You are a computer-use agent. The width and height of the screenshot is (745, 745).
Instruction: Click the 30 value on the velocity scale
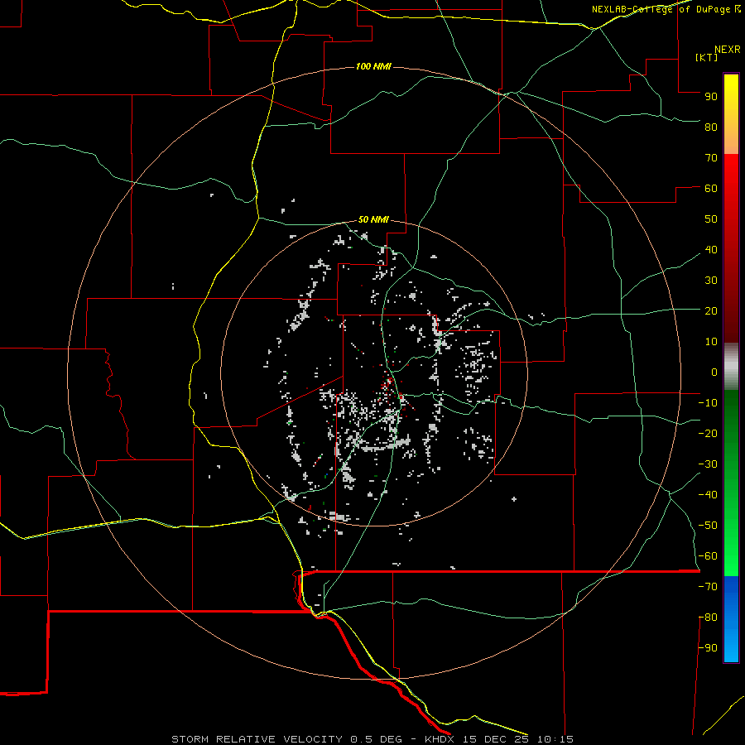711,281
